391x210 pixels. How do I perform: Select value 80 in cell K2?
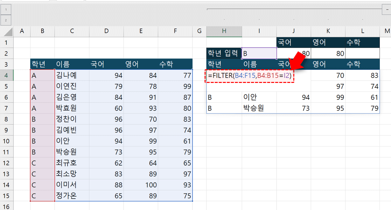click(x=328, y=53)
